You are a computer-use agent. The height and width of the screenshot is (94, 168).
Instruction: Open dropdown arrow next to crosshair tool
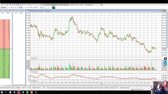pos(10,8)
